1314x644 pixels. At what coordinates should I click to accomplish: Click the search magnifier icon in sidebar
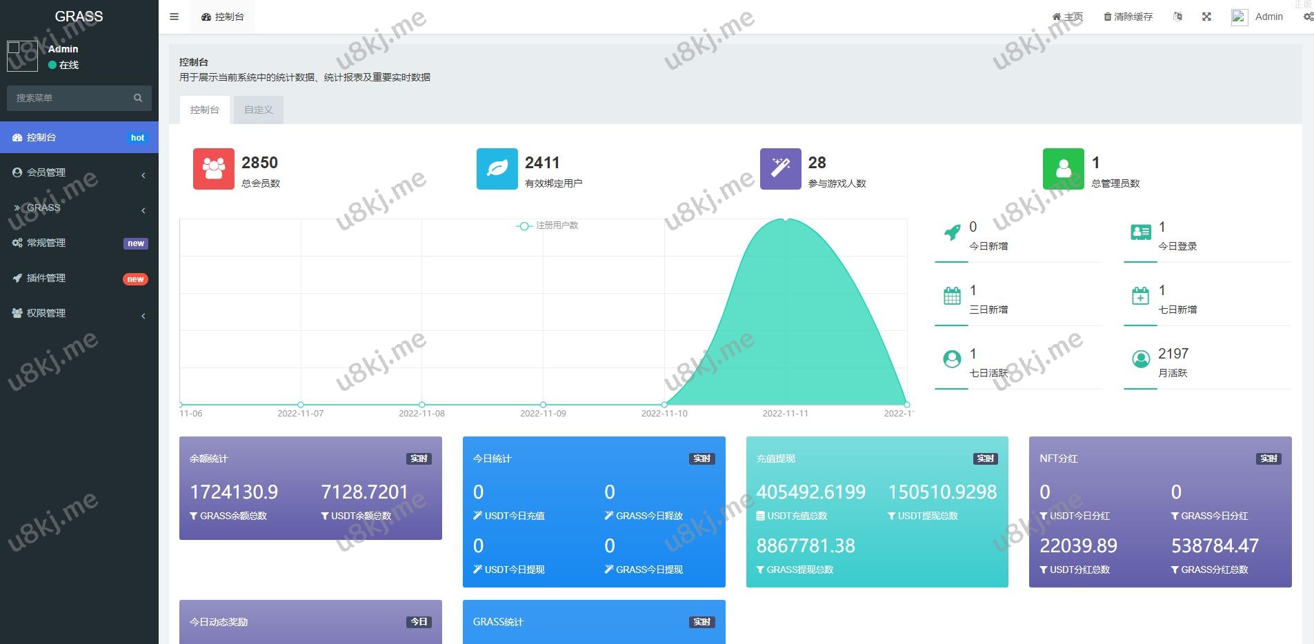(x=138, y=98)
